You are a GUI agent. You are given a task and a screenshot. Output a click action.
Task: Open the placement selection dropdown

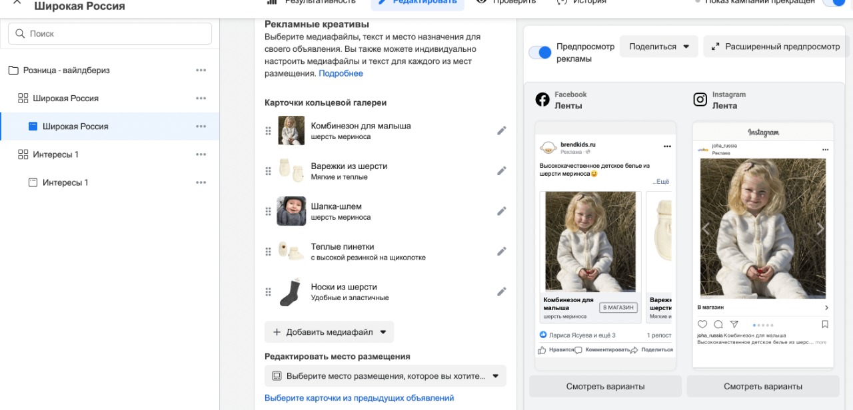coord(385,376)
